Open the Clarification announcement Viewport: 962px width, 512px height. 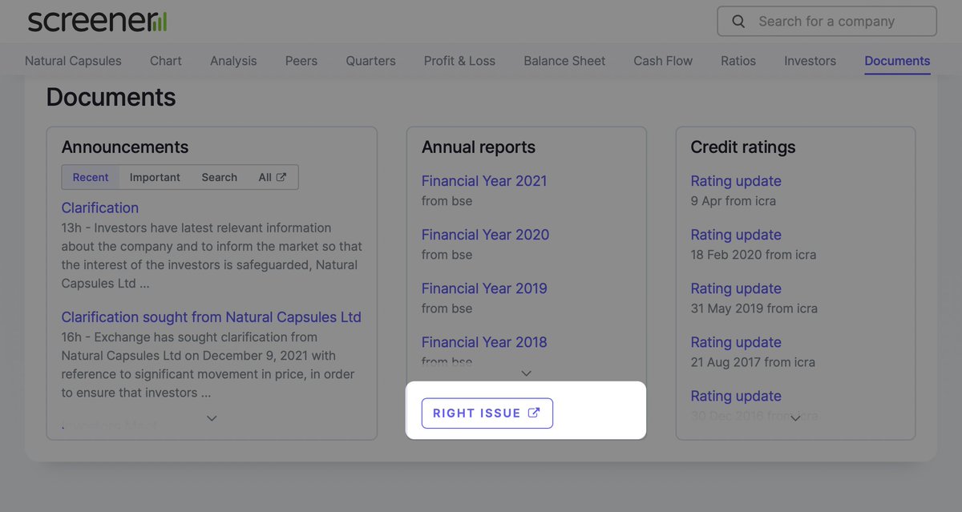click(x=100, y=208)
